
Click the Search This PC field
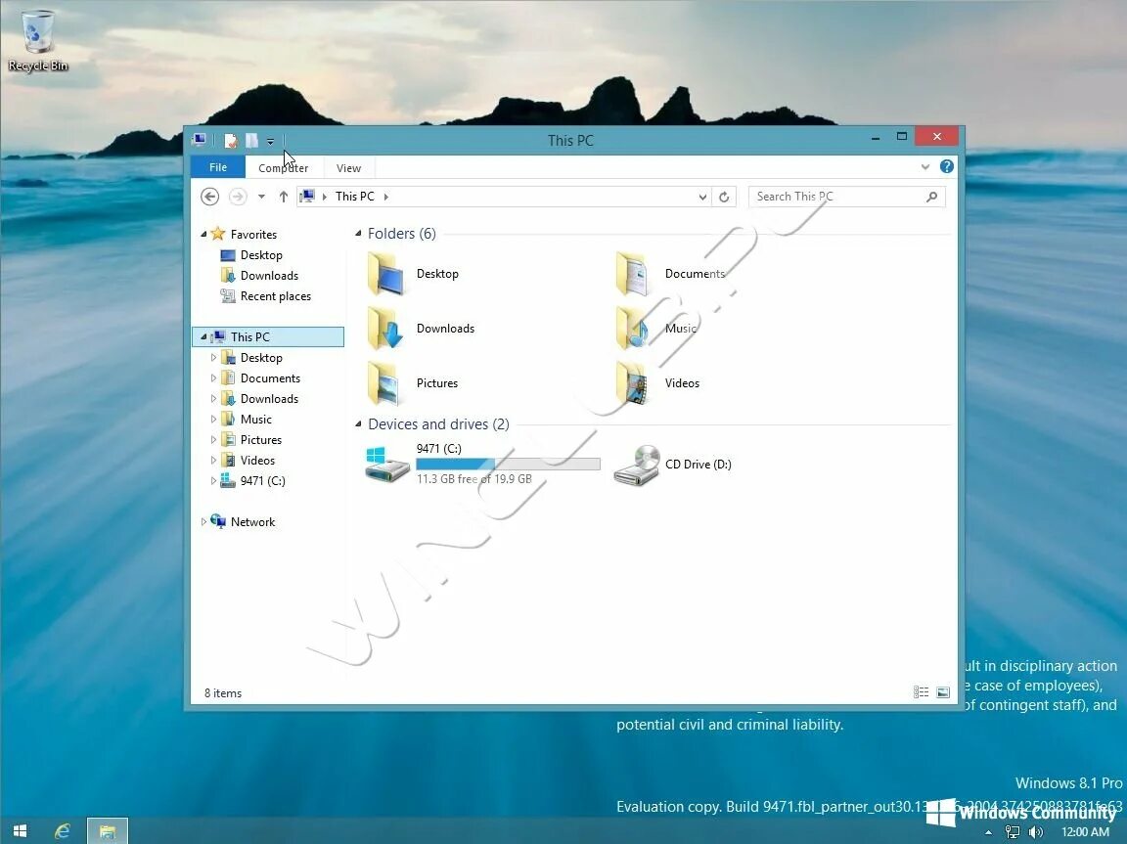click(846, 197)
